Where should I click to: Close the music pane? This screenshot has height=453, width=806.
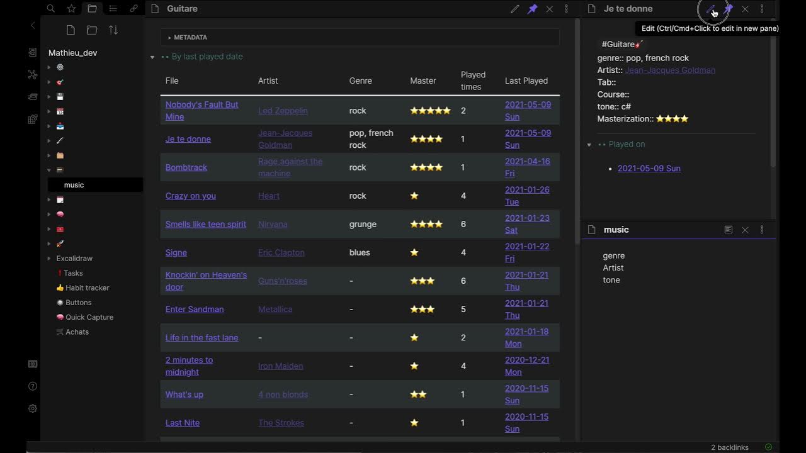pos(745,230)
